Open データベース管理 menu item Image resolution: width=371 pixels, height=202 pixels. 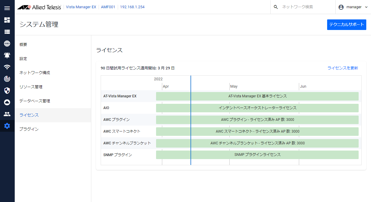[35, 101]
